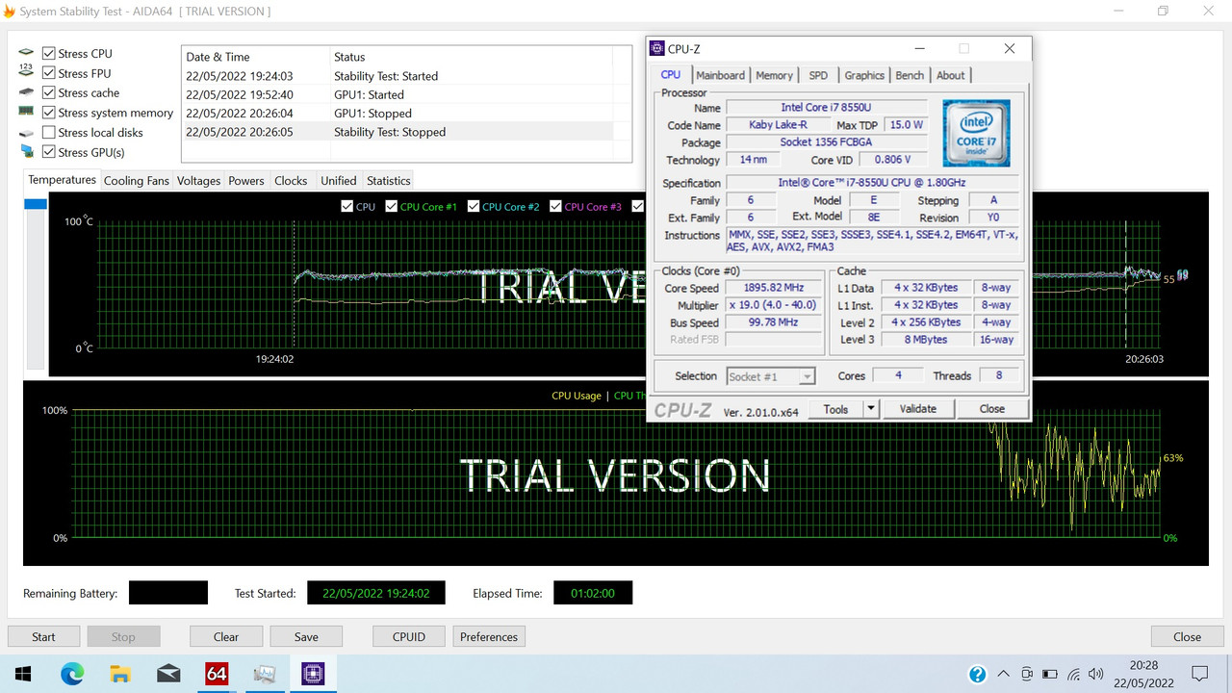The width and height of the screenshot is (1232, 693).
Task: Switch to AIDA64 taskbar icon
Action: [217, 674]
